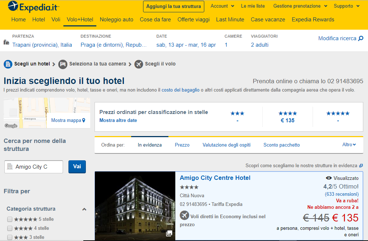Click the discounted price € 135 on hotel card
368x241 pixels.
pos(345,218)
